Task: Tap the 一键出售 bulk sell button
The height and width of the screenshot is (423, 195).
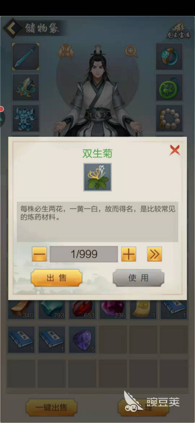Action: 51,408
